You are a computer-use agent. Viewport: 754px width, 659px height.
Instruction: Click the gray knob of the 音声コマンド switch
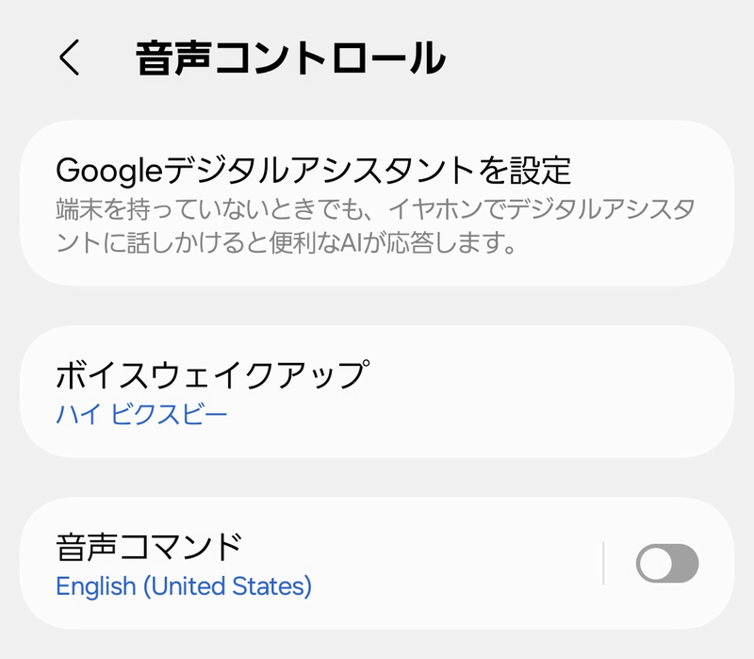[655, 564]
